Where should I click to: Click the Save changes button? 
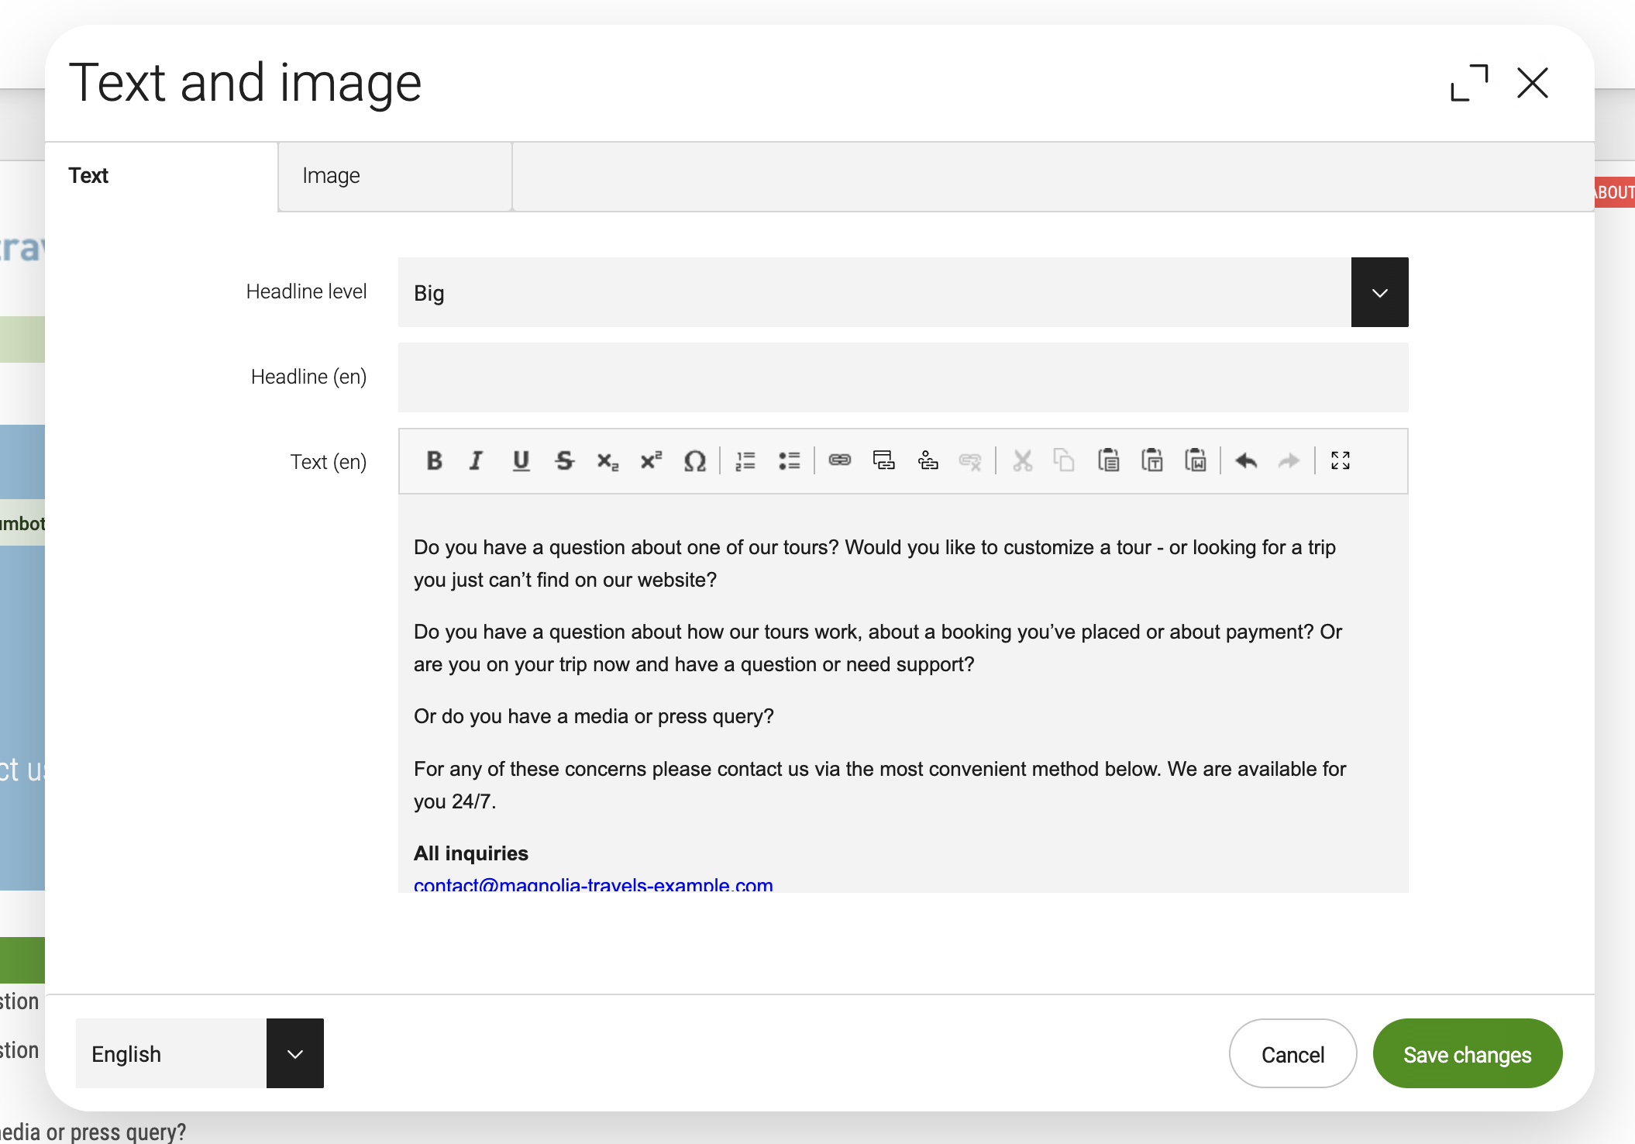click(1466, 1053)
